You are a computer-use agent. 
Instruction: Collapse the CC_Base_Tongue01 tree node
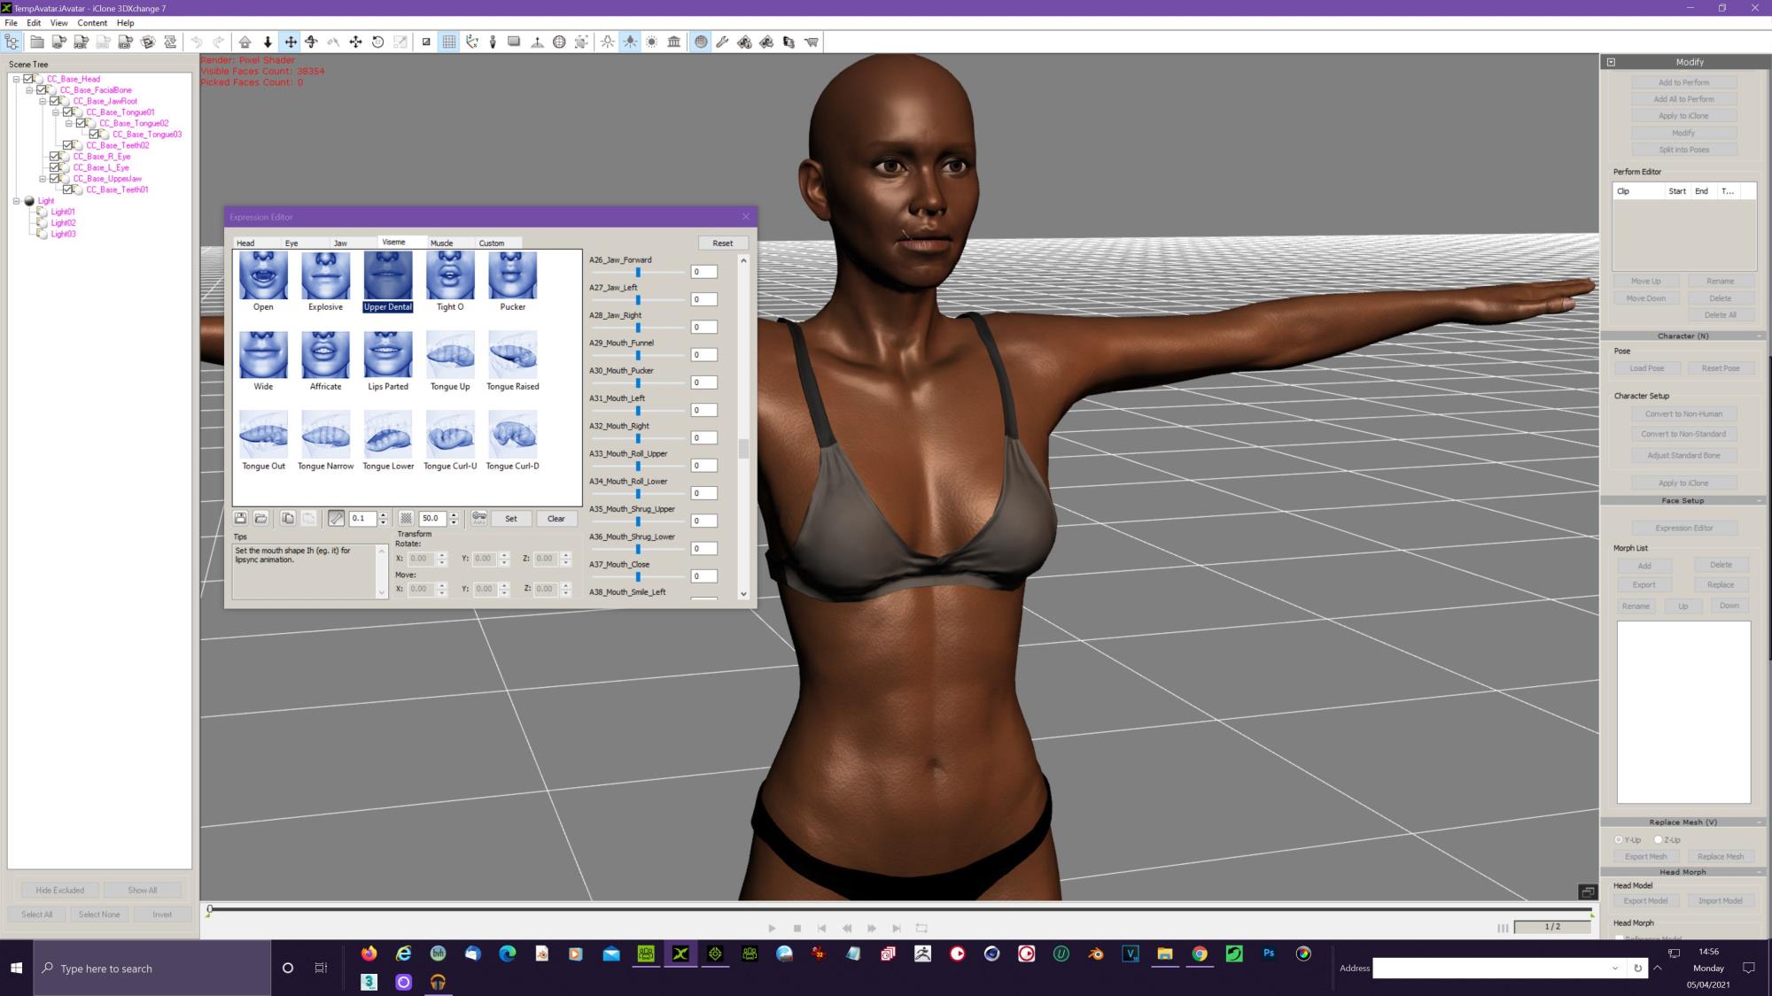coord(56,112)
